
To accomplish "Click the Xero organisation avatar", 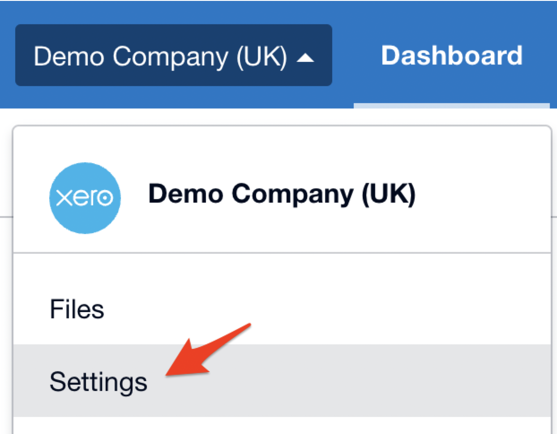I will click(85, 198).
